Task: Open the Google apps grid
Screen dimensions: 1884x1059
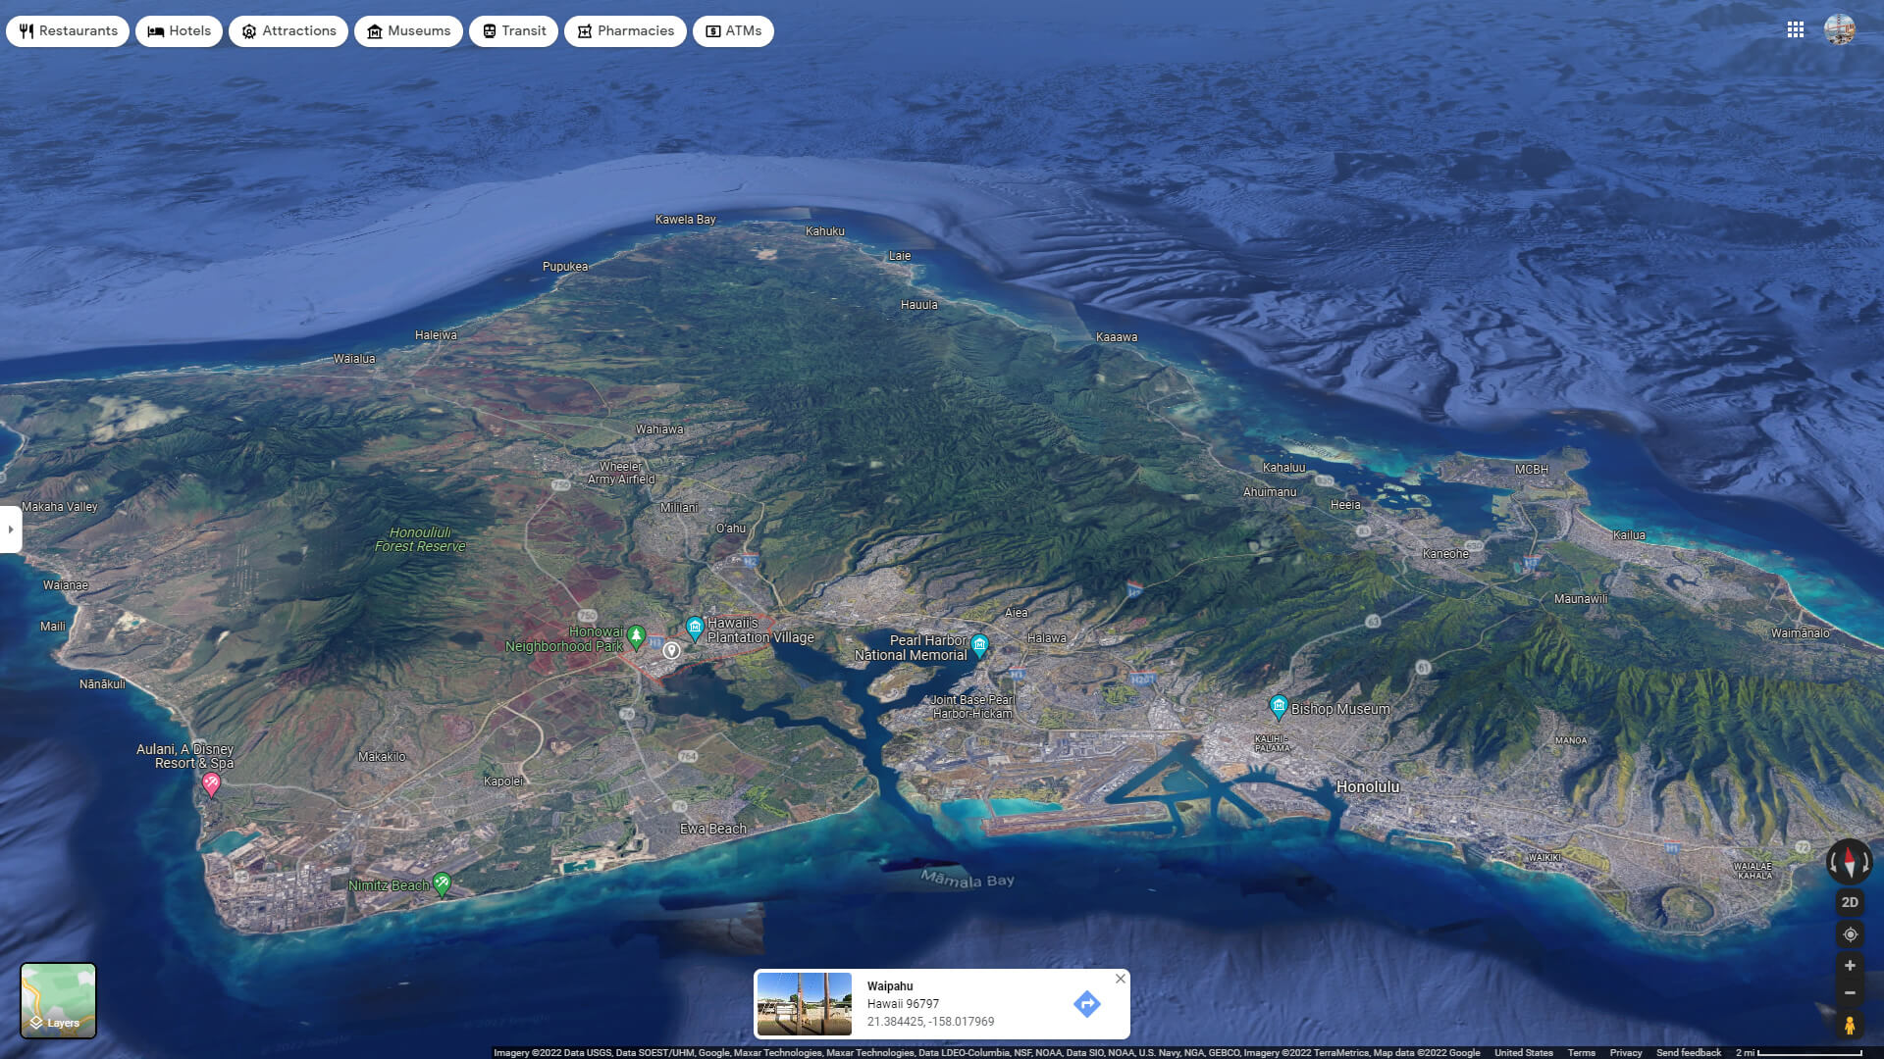Action: coord(1796,29)
